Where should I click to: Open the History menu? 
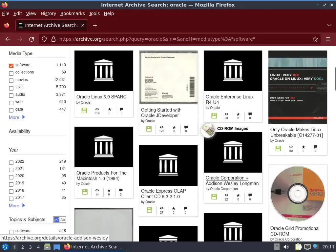(48, 13)
